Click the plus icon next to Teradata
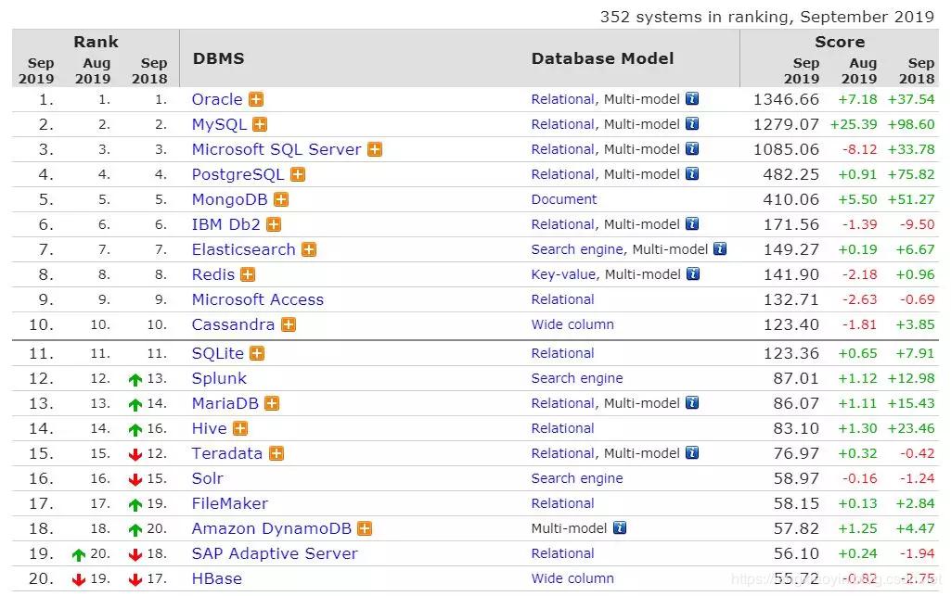 [276, 453]
